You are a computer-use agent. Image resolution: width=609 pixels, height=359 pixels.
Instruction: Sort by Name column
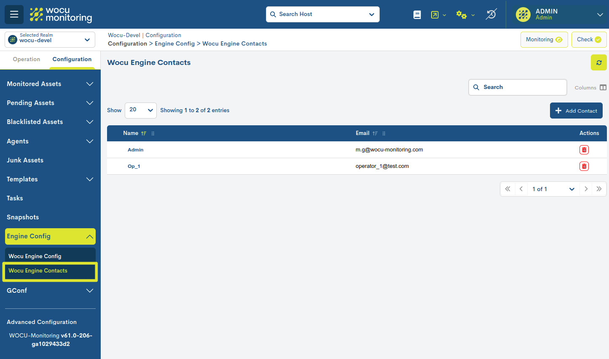(x=144, y=133)
